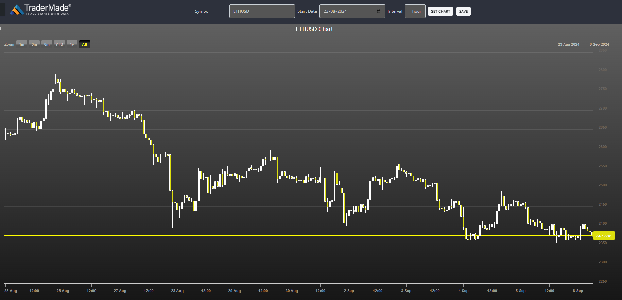
Task: Select the 1y zoom option
Action: pyautogui.click(x=72, y=44)
